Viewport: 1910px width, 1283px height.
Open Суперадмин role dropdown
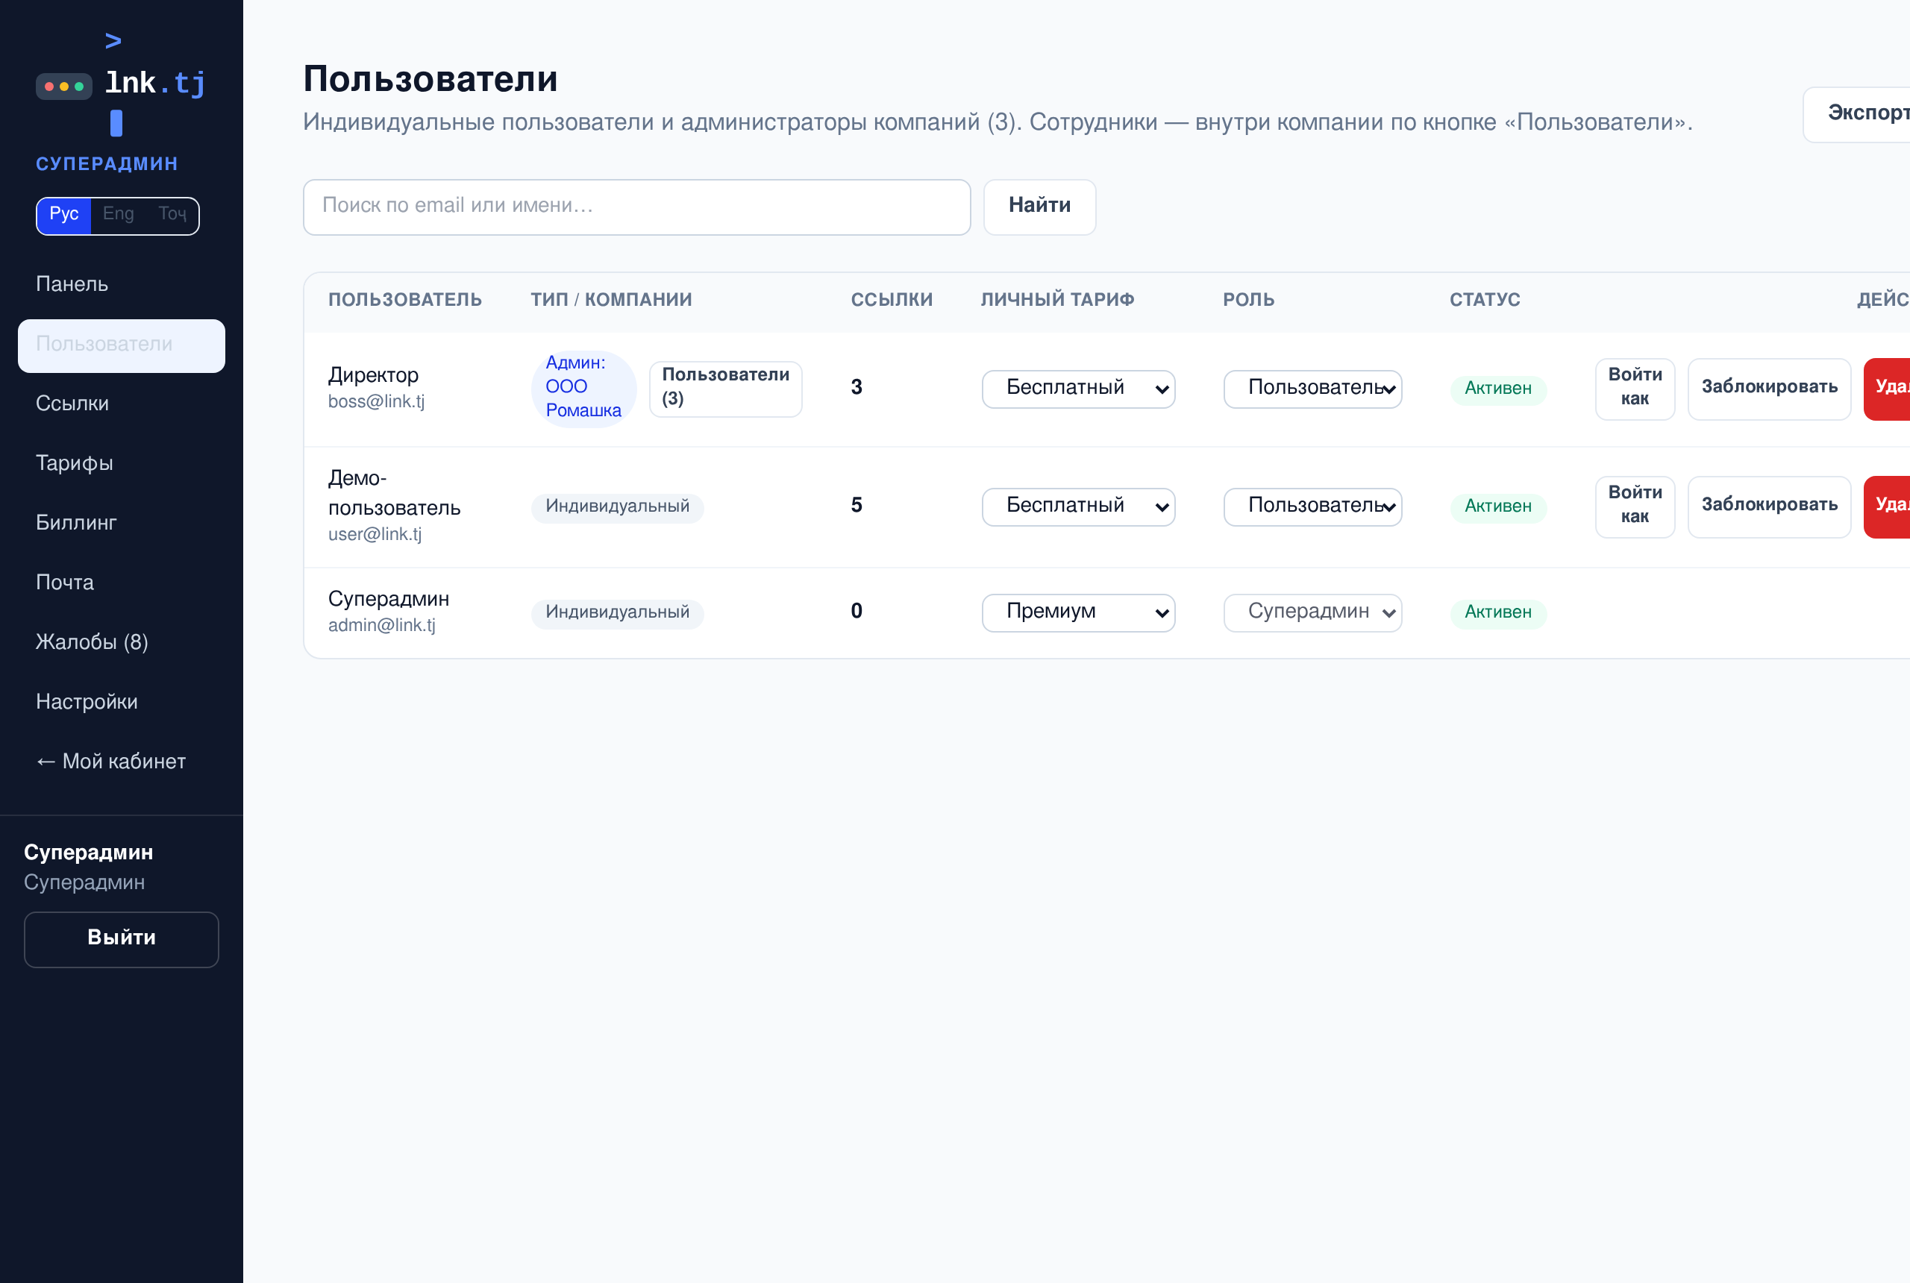(x=1312, y=612)
